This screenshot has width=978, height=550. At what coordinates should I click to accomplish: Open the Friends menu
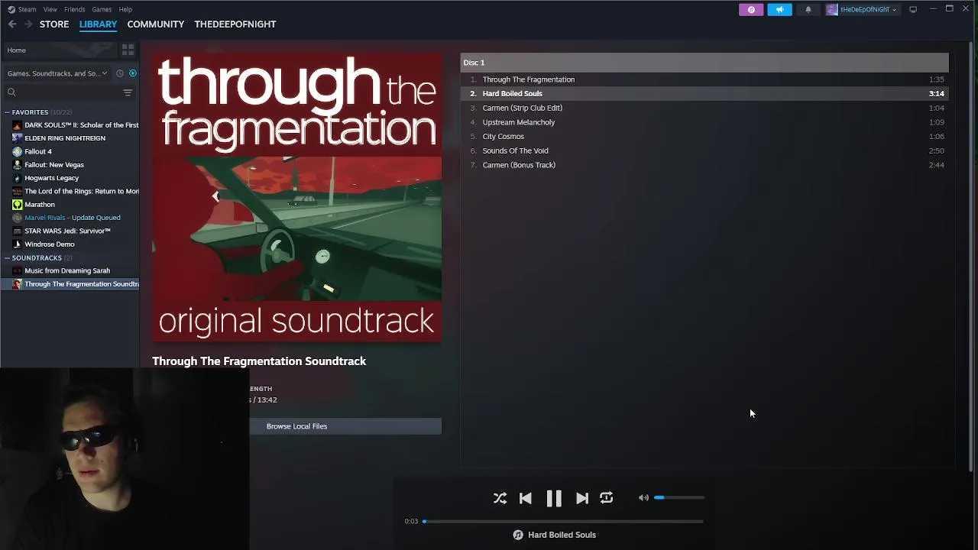pyautogui.click(x=75, y=9)
